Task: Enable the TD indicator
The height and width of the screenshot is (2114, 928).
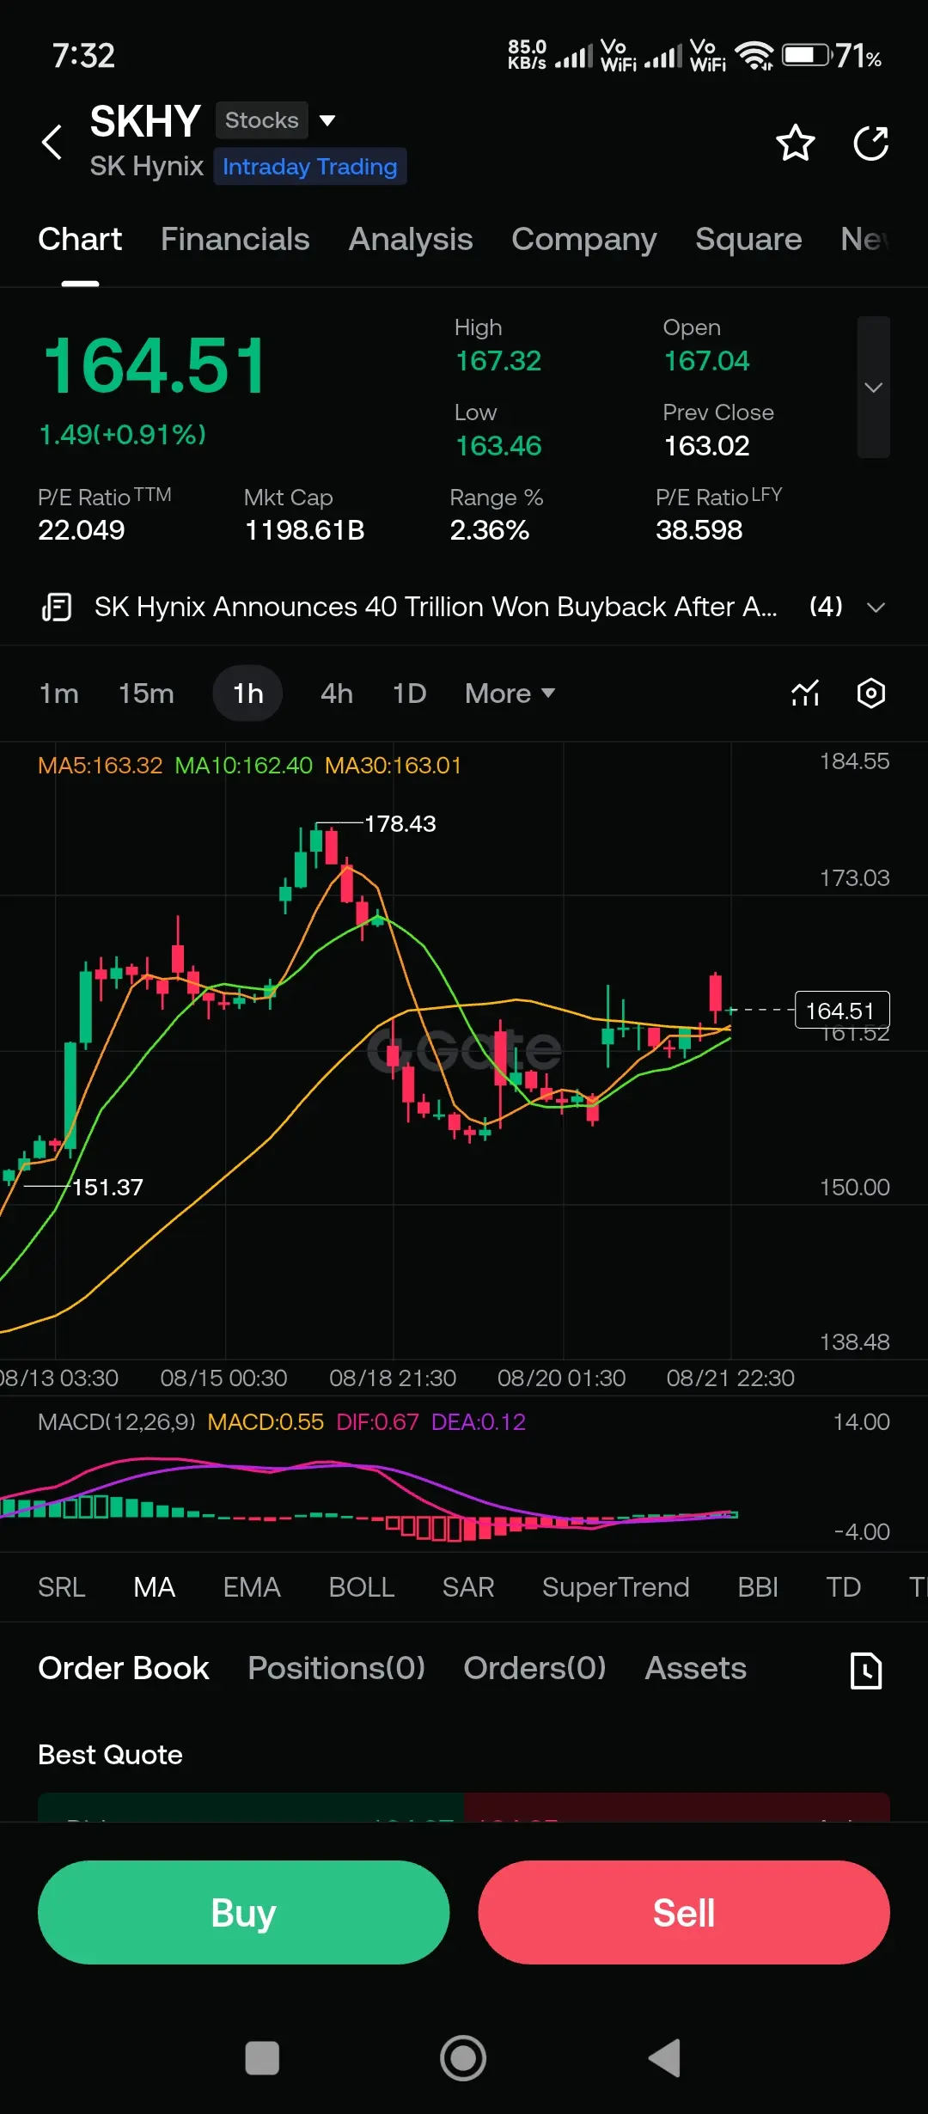Action: [x=844, y=1587]
